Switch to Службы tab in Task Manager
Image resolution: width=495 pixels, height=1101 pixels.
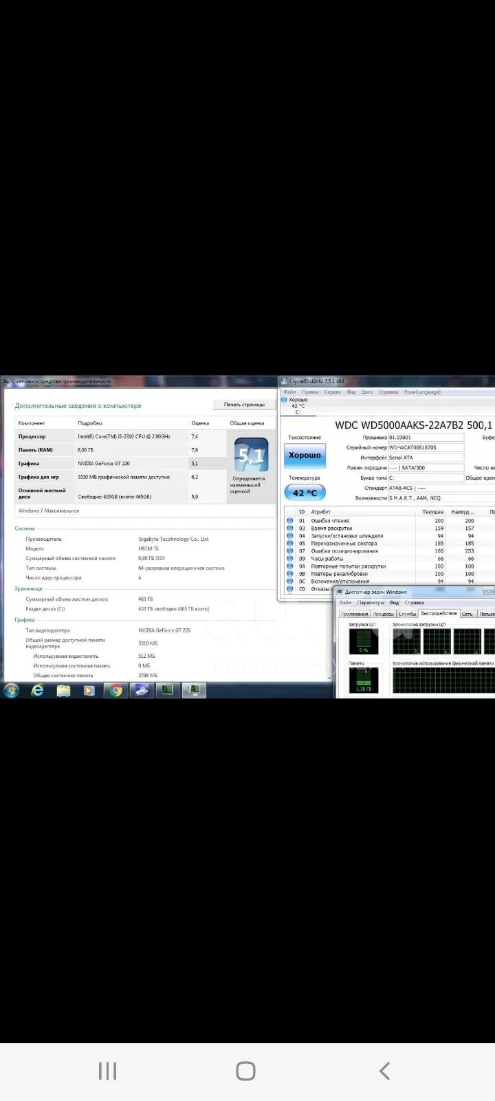[408, 614]
